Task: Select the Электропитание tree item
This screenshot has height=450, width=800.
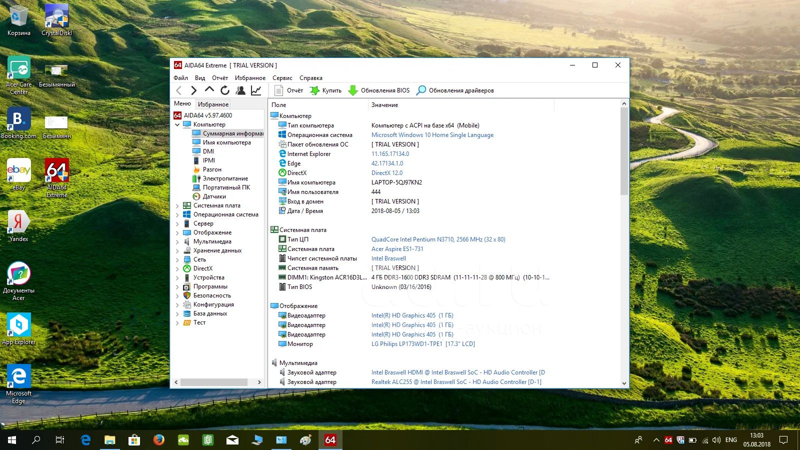Action: tap(225, 178)
